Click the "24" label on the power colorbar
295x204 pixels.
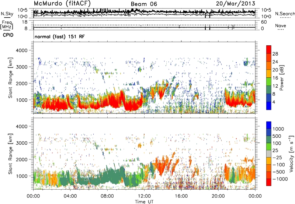pos(275,62)
